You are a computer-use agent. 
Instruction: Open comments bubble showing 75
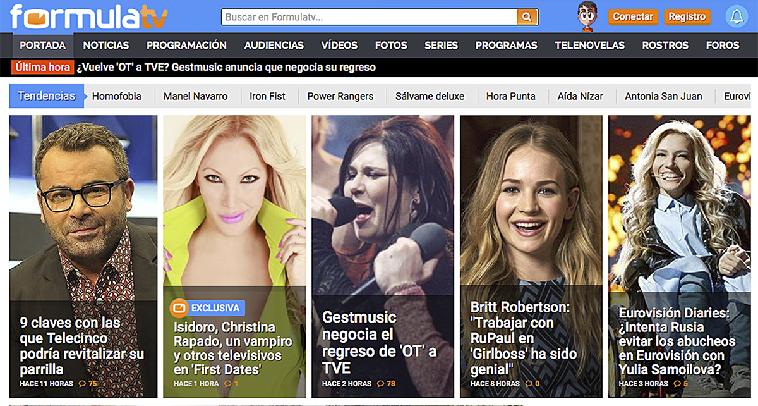[x=88, y=384]
